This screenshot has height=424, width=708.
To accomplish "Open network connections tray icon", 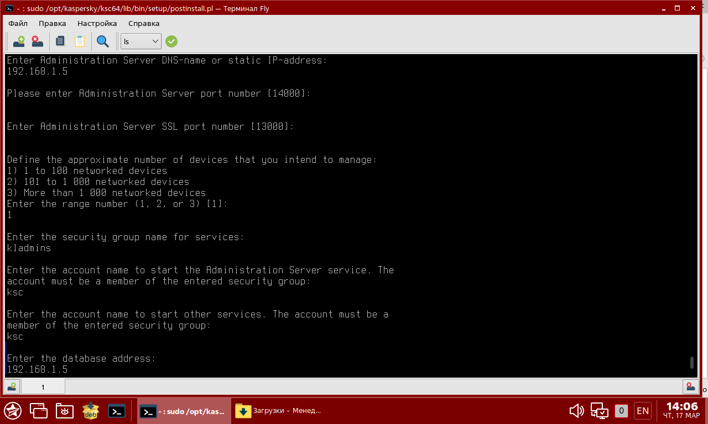I will point(599,411).
